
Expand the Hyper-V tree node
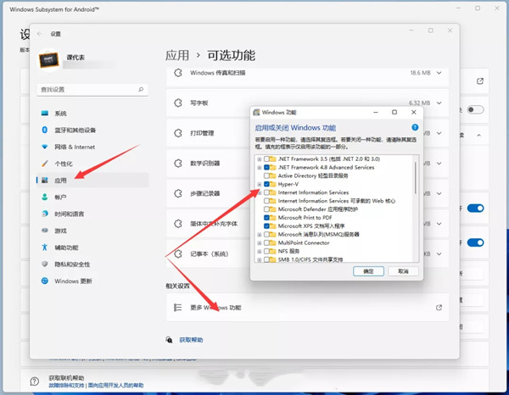260,184
